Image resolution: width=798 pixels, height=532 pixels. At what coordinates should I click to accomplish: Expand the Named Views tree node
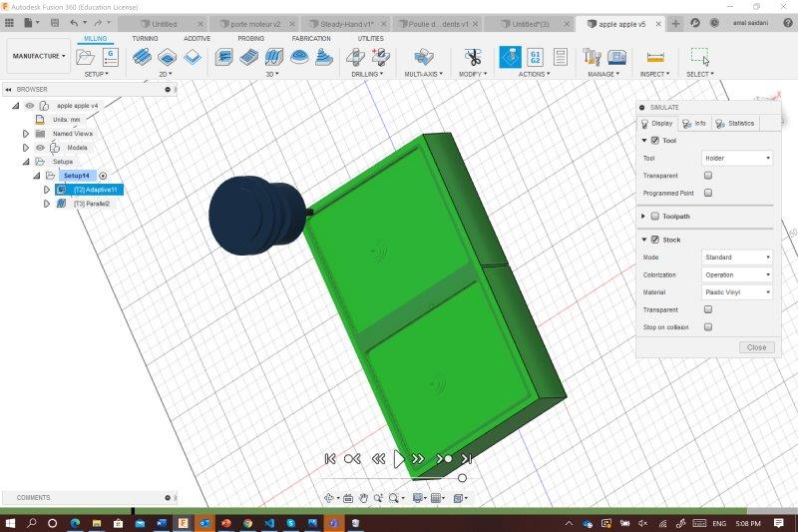(x=26, y=133)
